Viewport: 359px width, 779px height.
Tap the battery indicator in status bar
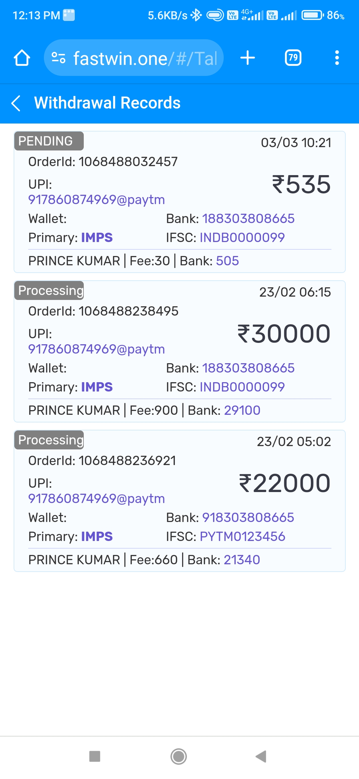pos(312,15)
